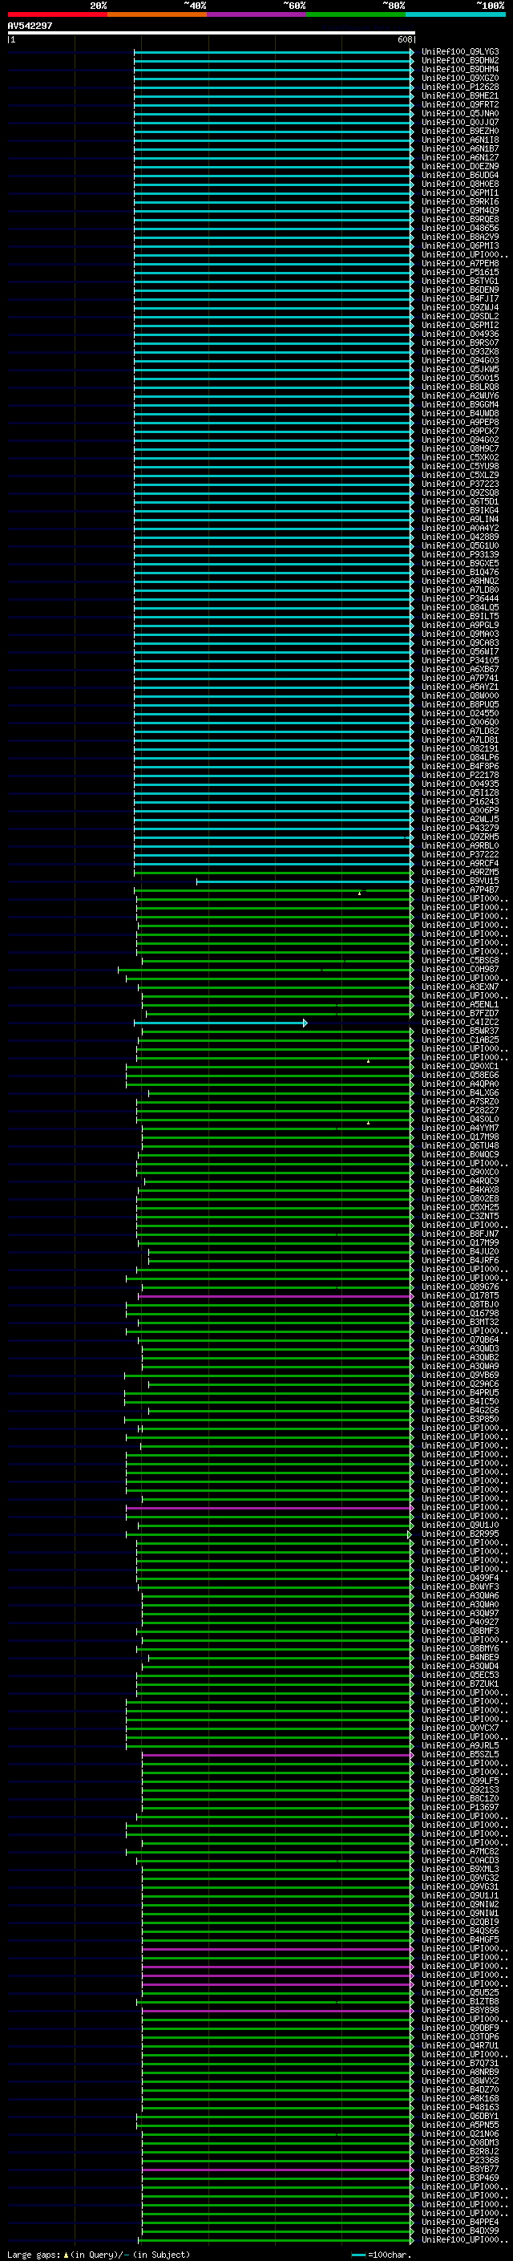
Task: Select the UniRef100_Q93ZK8 label
Action: click(459, 351)
